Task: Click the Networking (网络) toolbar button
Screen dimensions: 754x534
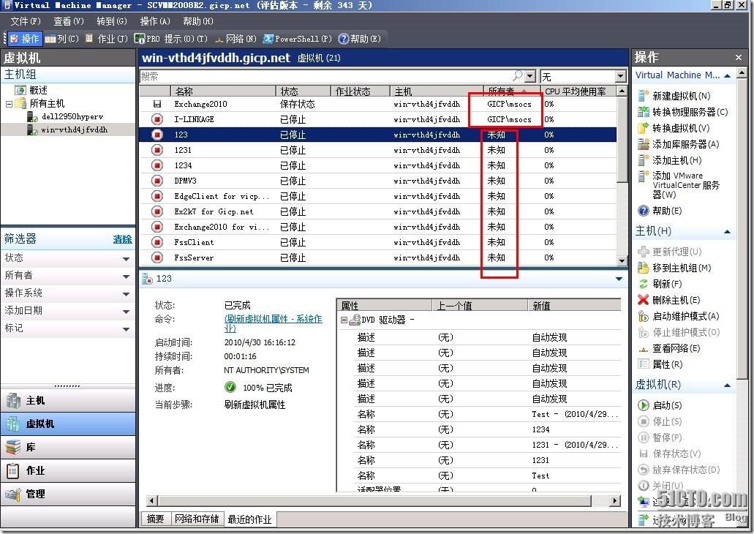Action: click(235, 39)
